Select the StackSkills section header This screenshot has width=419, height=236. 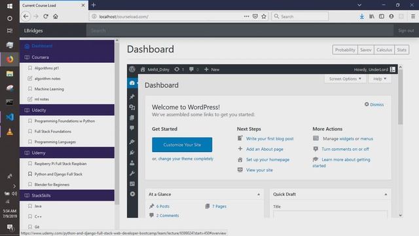pyautogui.click(x=67, y=195)
